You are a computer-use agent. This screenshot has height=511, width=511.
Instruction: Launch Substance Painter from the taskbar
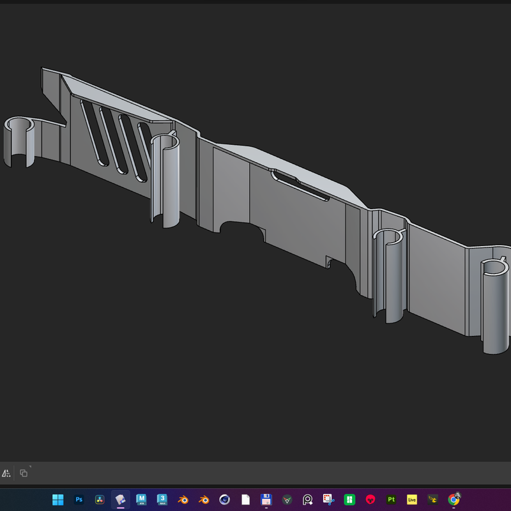(x=391, y=500)
